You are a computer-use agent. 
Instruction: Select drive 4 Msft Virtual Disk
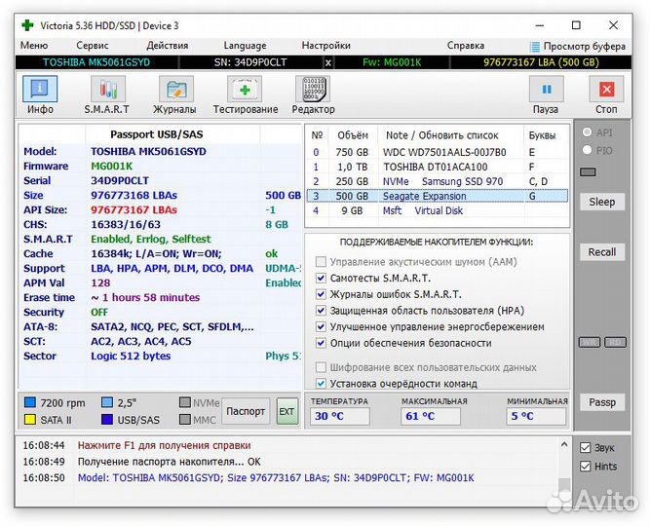coord(438,210)
